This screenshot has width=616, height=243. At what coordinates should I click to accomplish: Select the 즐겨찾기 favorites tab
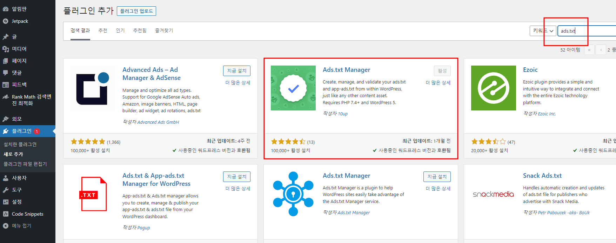(164, 31)
